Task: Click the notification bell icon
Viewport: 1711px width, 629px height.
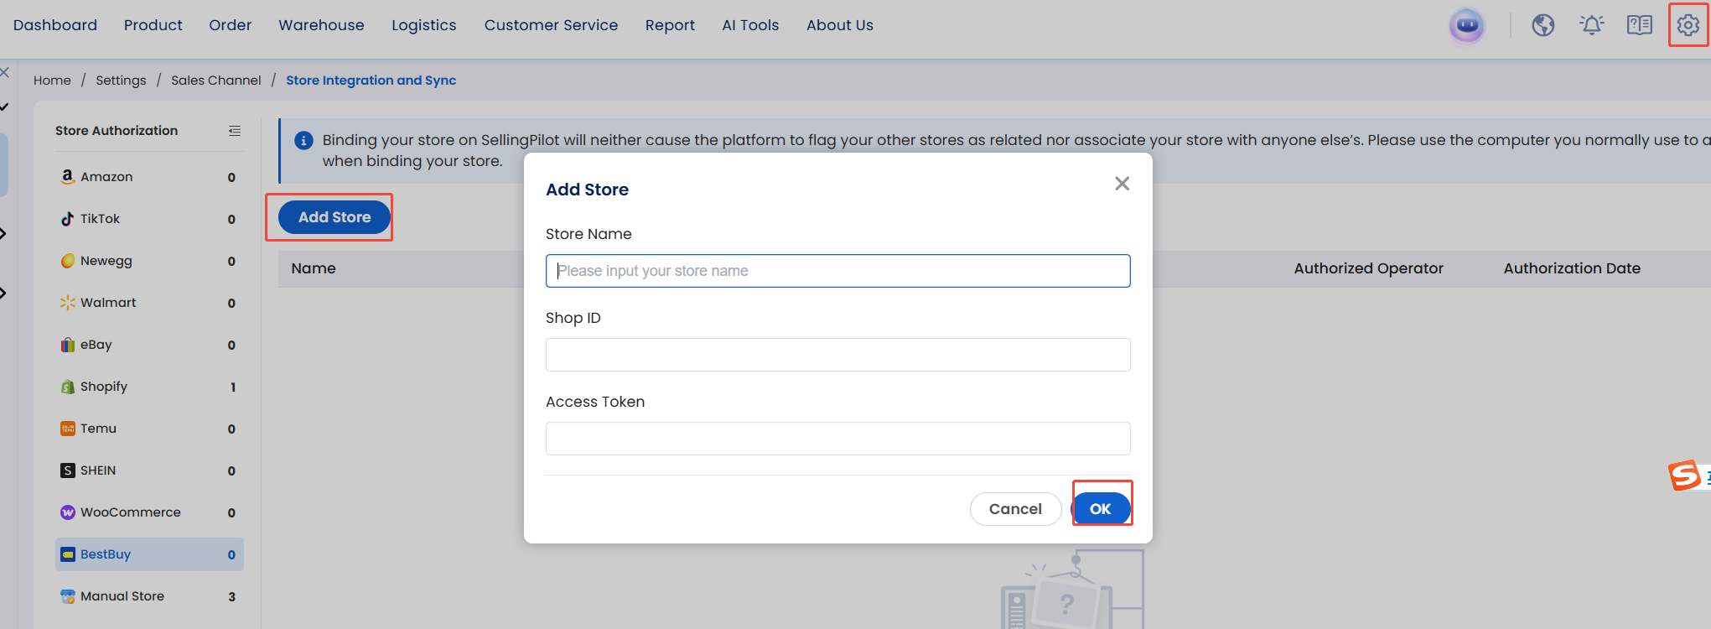Action: (x=1591, y=25)
